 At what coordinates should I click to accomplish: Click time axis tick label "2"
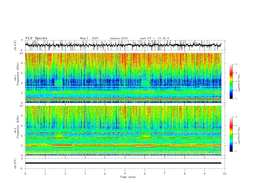[x=65, y=174]
